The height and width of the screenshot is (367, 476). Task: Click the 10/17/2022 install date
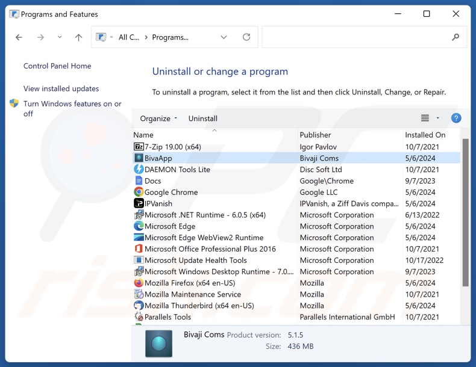(424, 260)
